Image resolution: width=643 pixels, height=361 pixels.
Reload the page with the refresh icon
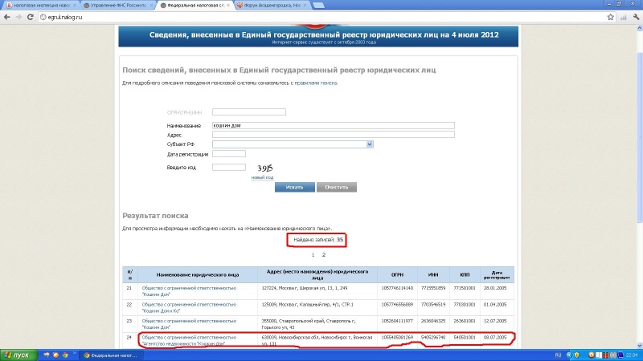tap(30, 17)
